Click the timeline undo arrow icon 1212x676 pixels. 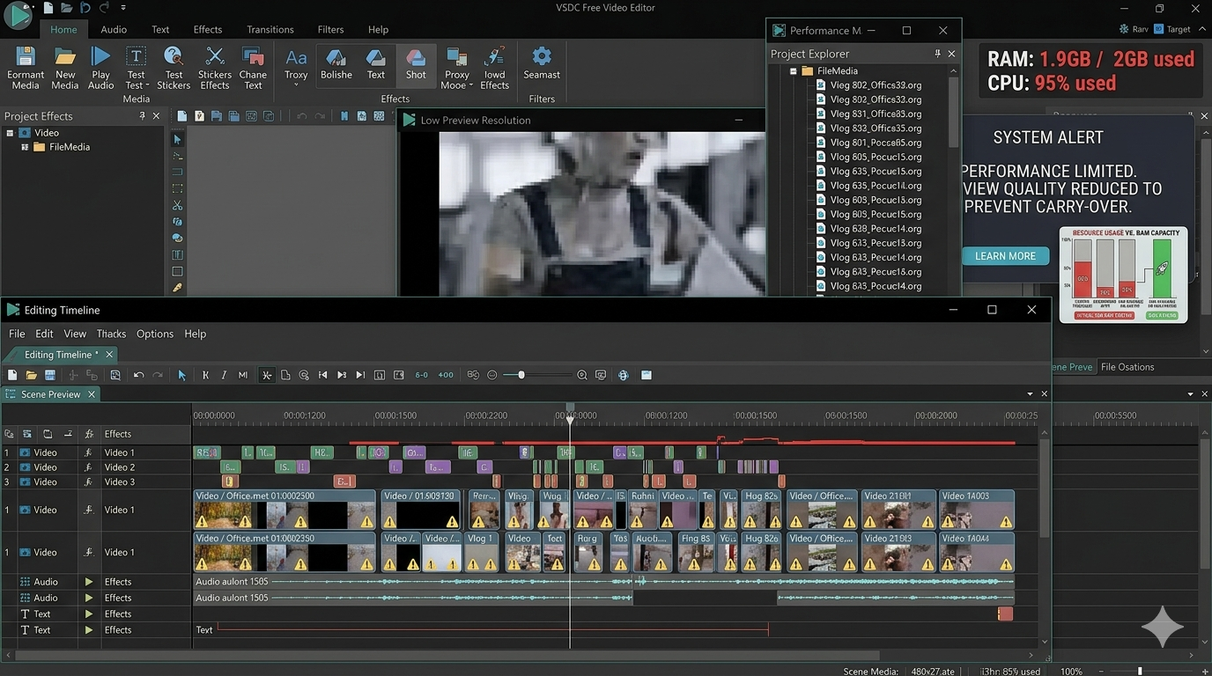138,375
